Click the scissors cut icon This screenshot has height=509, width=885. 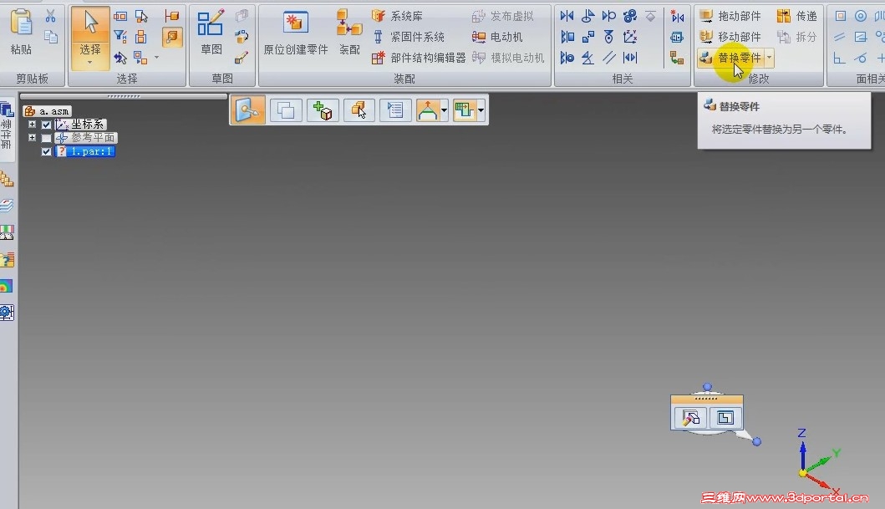coord(51,17)
